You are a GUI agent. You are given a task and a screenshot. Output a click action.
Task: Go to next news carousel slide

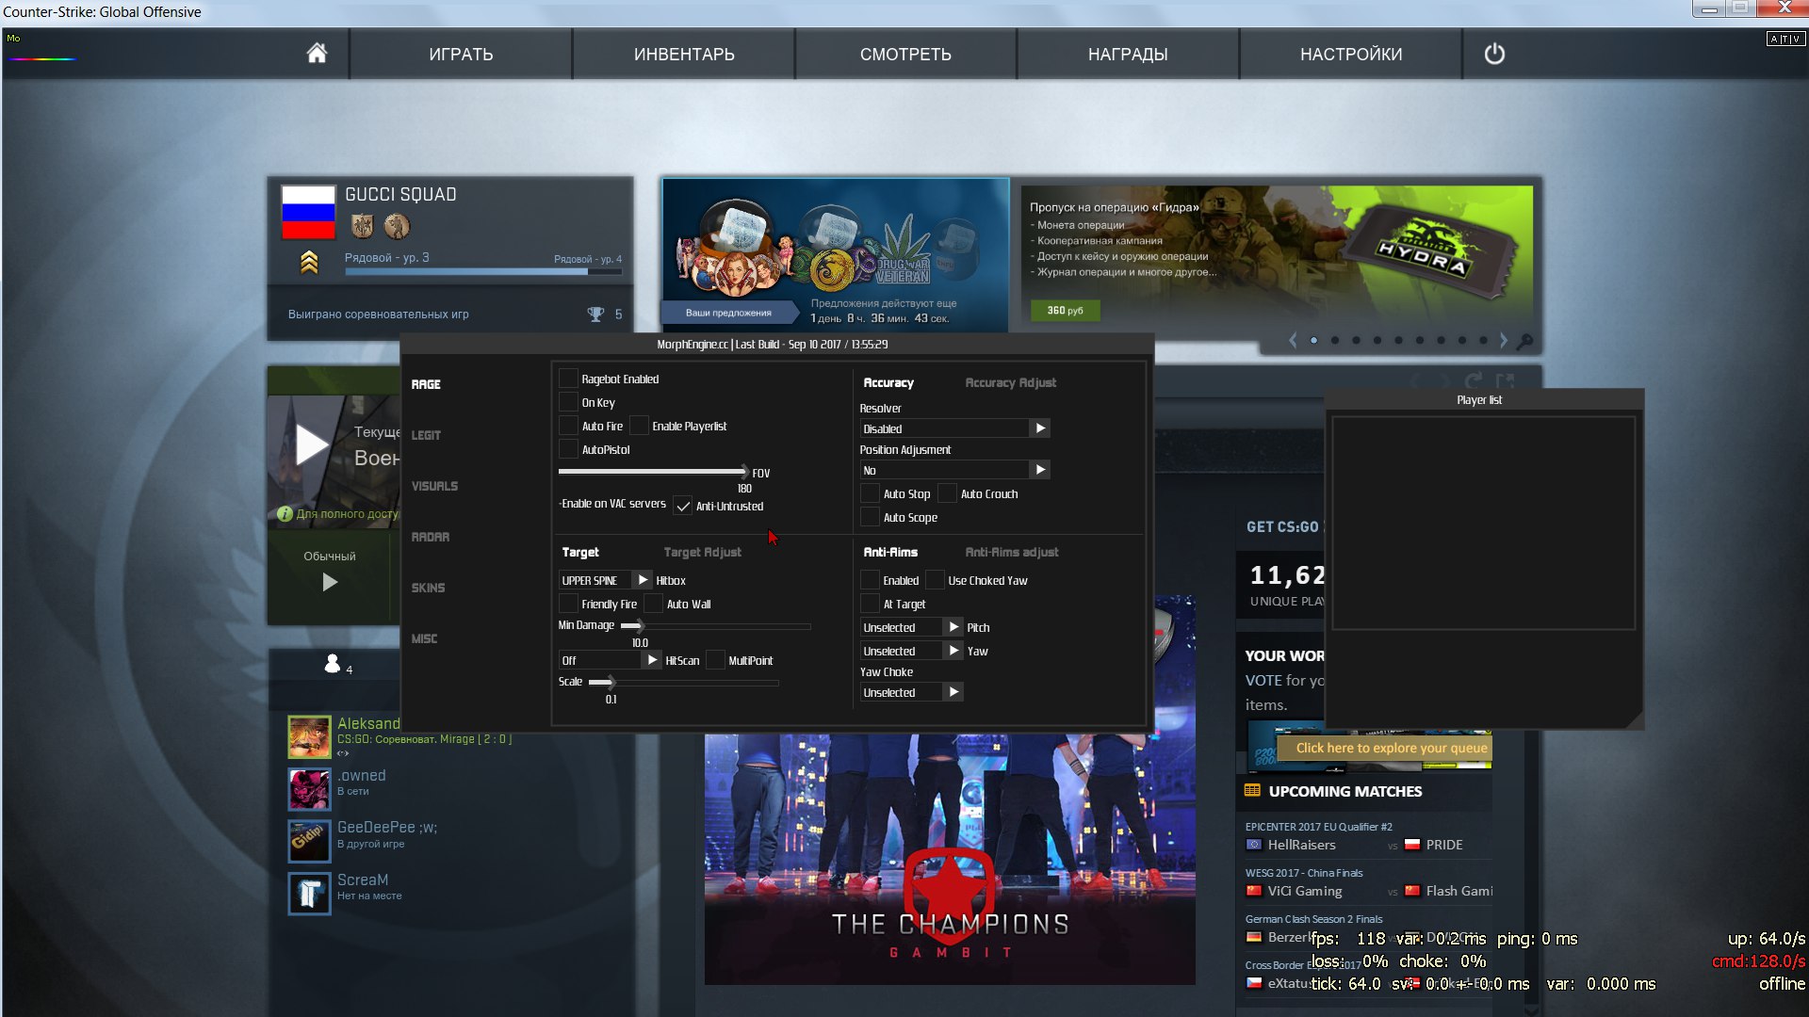pos(1504,340)
